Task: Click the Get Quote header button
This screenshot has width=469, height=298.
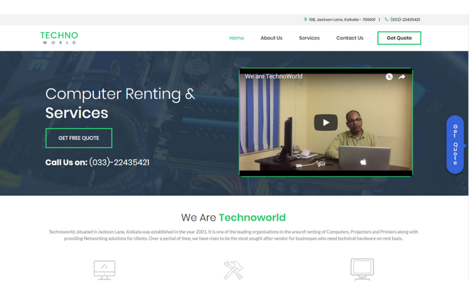Action: coord(399,38)
